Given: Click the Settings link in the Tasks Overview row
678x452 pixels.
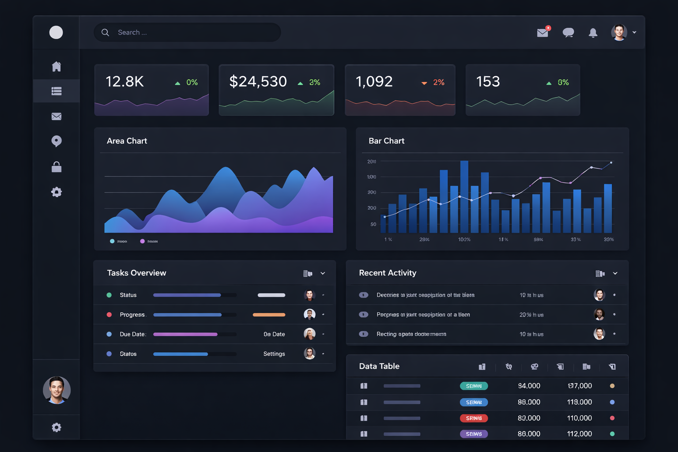Looking at the screenshot, I should point(274,354).
